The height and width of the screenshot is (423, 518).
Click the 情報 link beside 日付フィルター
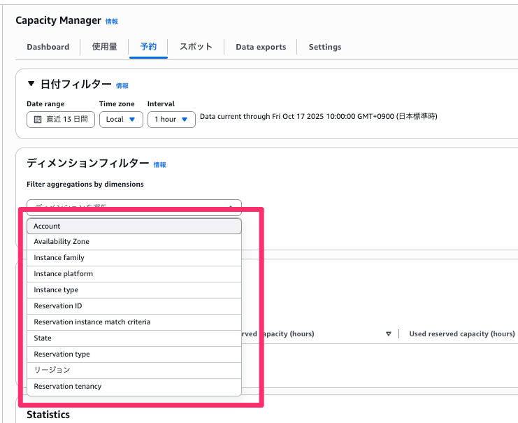[122, 86]
